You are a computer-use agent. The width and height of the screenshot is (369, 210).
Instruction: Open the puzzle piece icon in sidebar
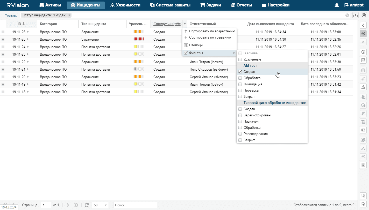point(363,140)
